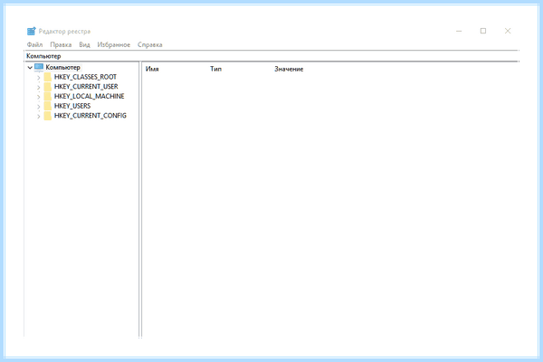This screenshot has height=362, width=543.
Task: Click the HKEY_USERS folder icon
Action: 48,106
